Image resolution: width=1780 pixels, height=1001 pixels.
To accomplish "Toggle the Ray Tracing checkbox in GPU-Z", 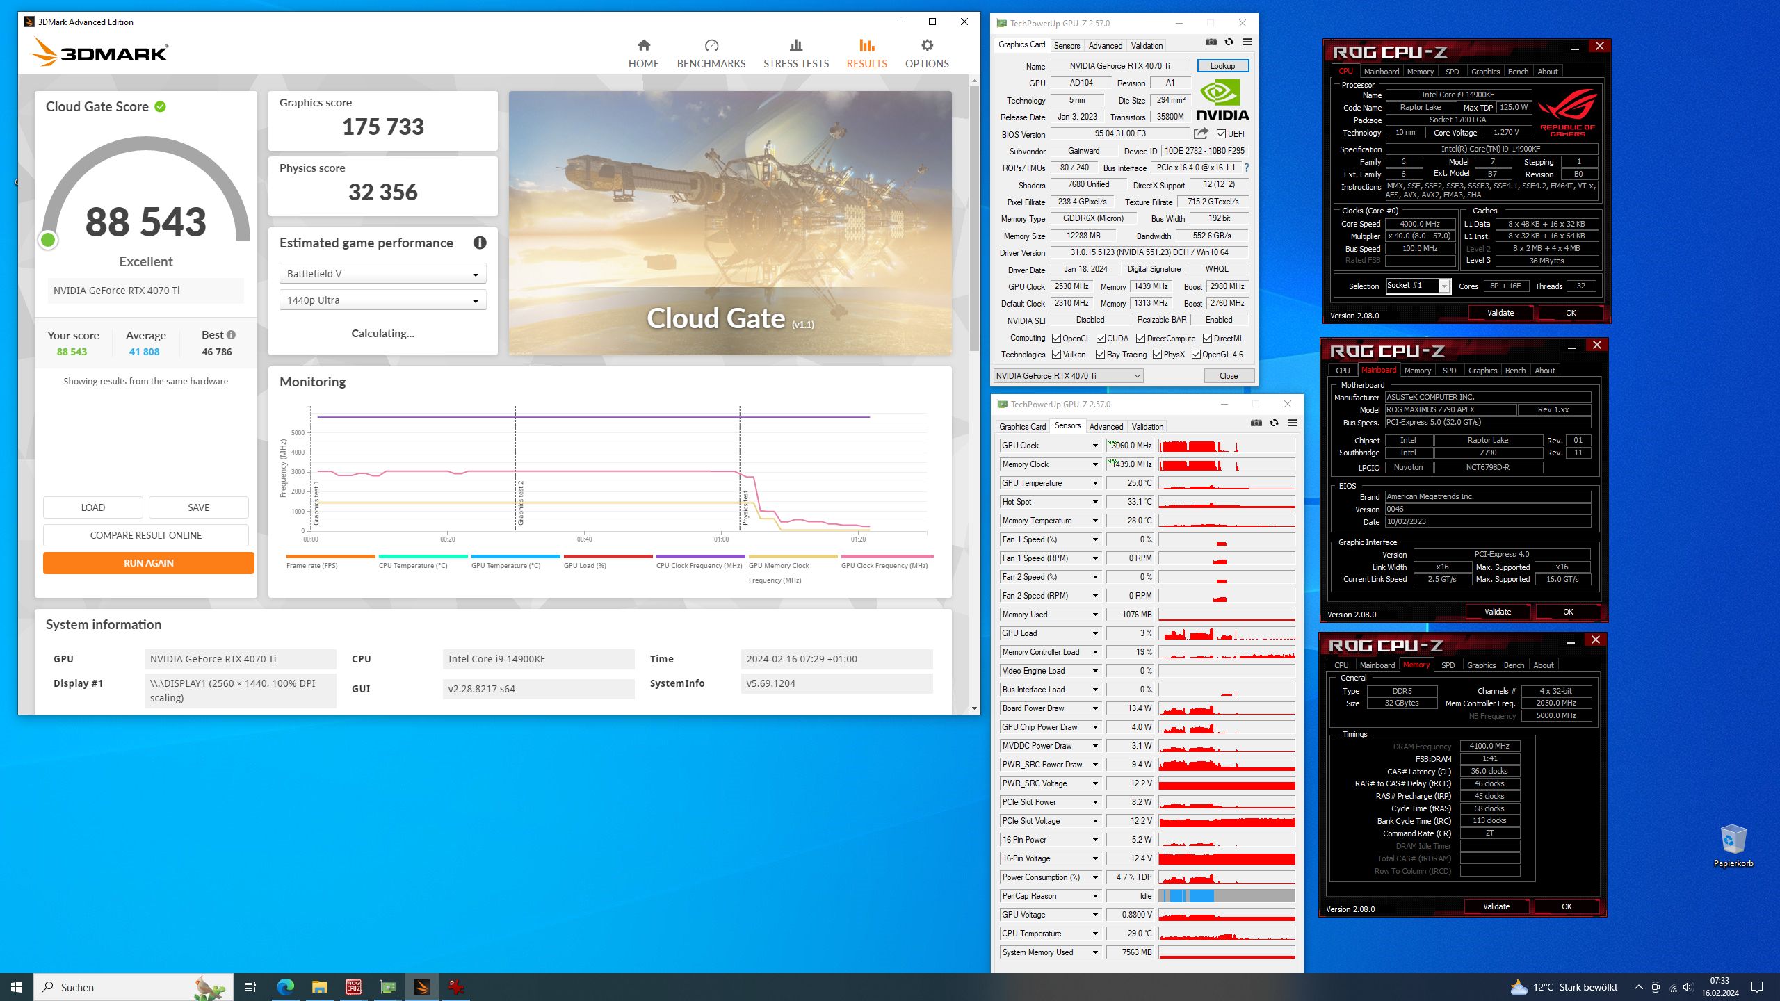I will [1100, 355].
